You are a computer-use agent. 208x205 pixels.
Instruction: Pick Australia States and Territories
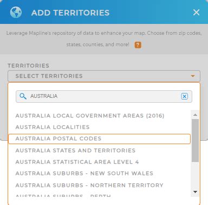[75, 151]
